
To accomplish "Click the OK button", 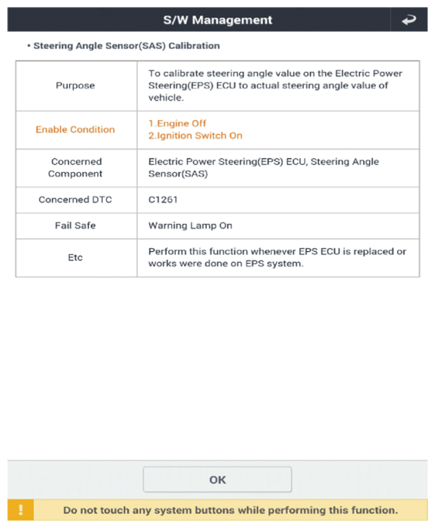I will [217, 479].
